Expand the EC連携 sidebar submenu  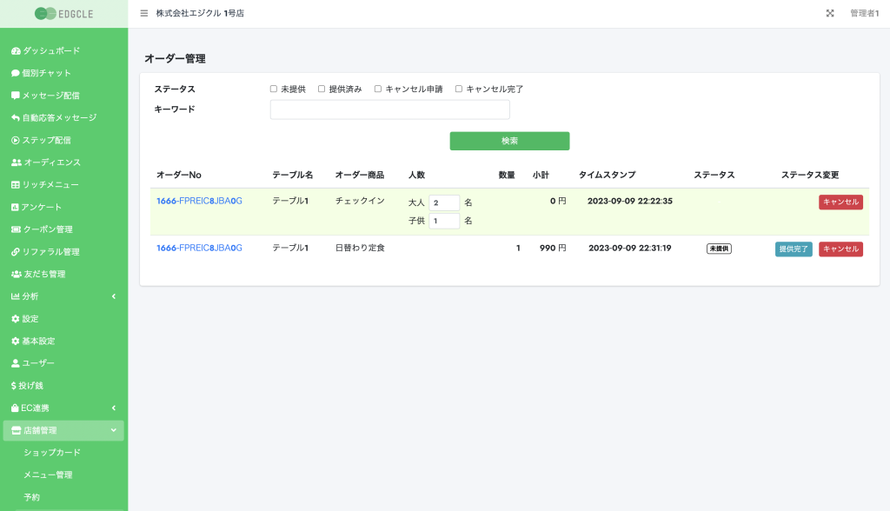[x=63, y=408]
